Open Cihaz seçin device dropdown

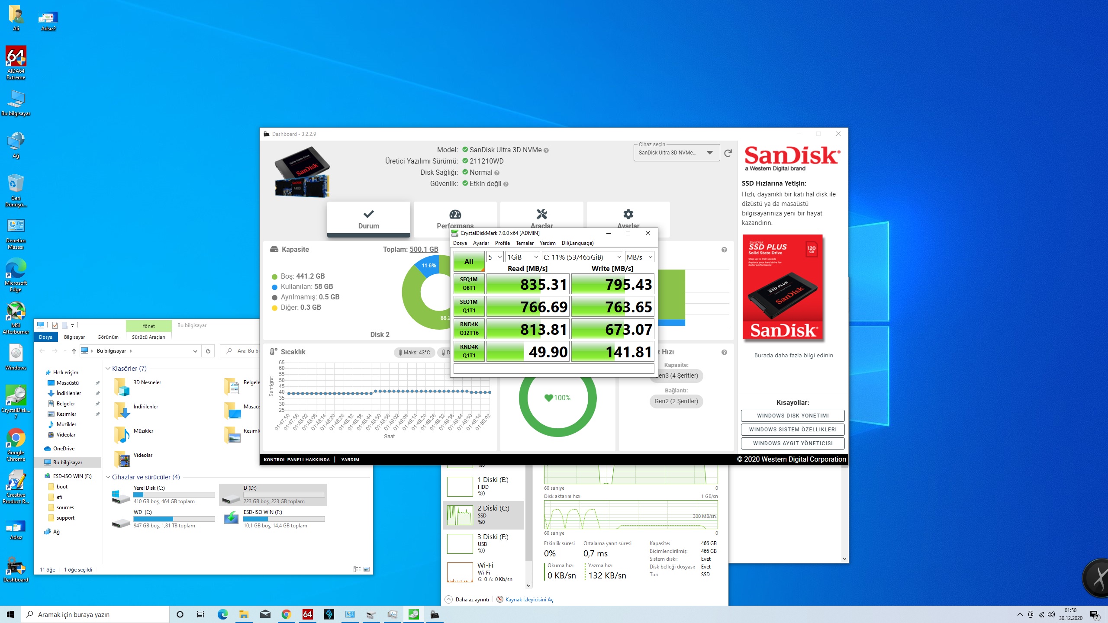(x=676, y=153)
